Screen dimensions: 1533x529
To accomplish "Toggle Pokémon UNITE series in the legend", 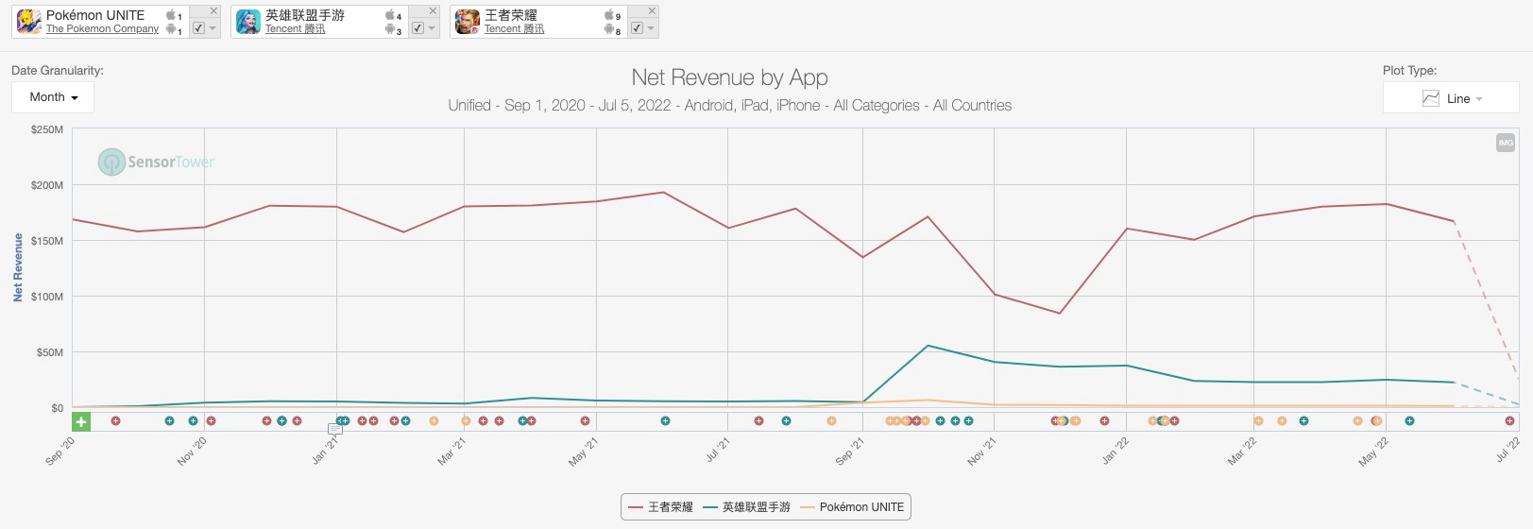I will pyautogui.click(x=852, y=507).
